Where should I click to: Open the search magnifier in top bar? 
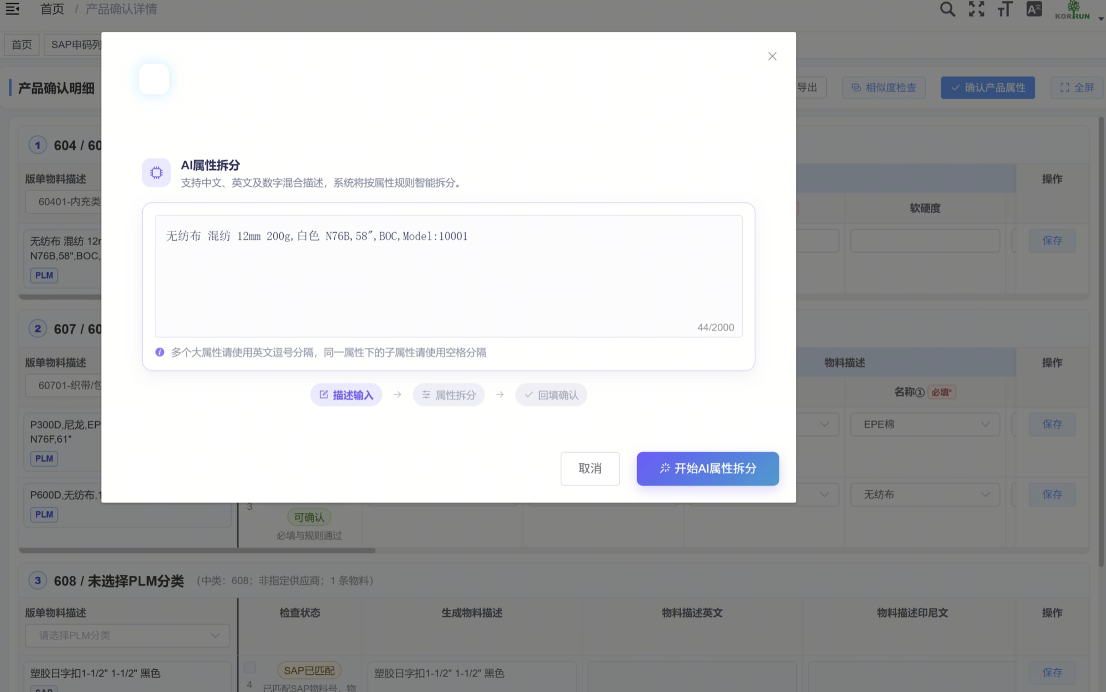click(x=947, y=9)
